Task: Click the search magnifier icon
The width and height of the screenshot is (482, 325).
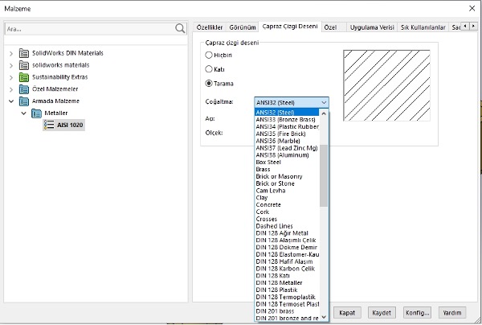Action: [180, 29]
